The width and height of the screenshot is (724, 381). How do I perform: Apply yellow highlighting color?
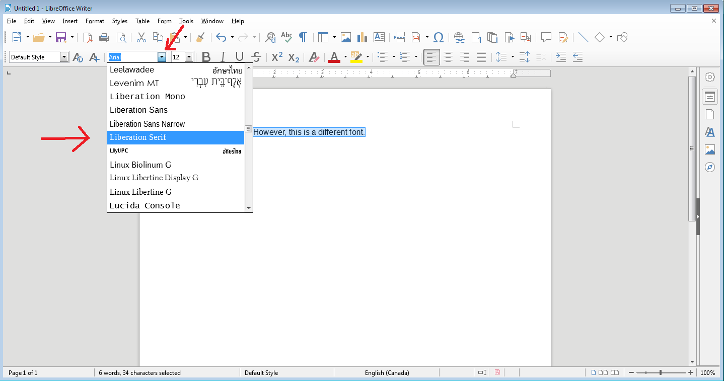356,57
